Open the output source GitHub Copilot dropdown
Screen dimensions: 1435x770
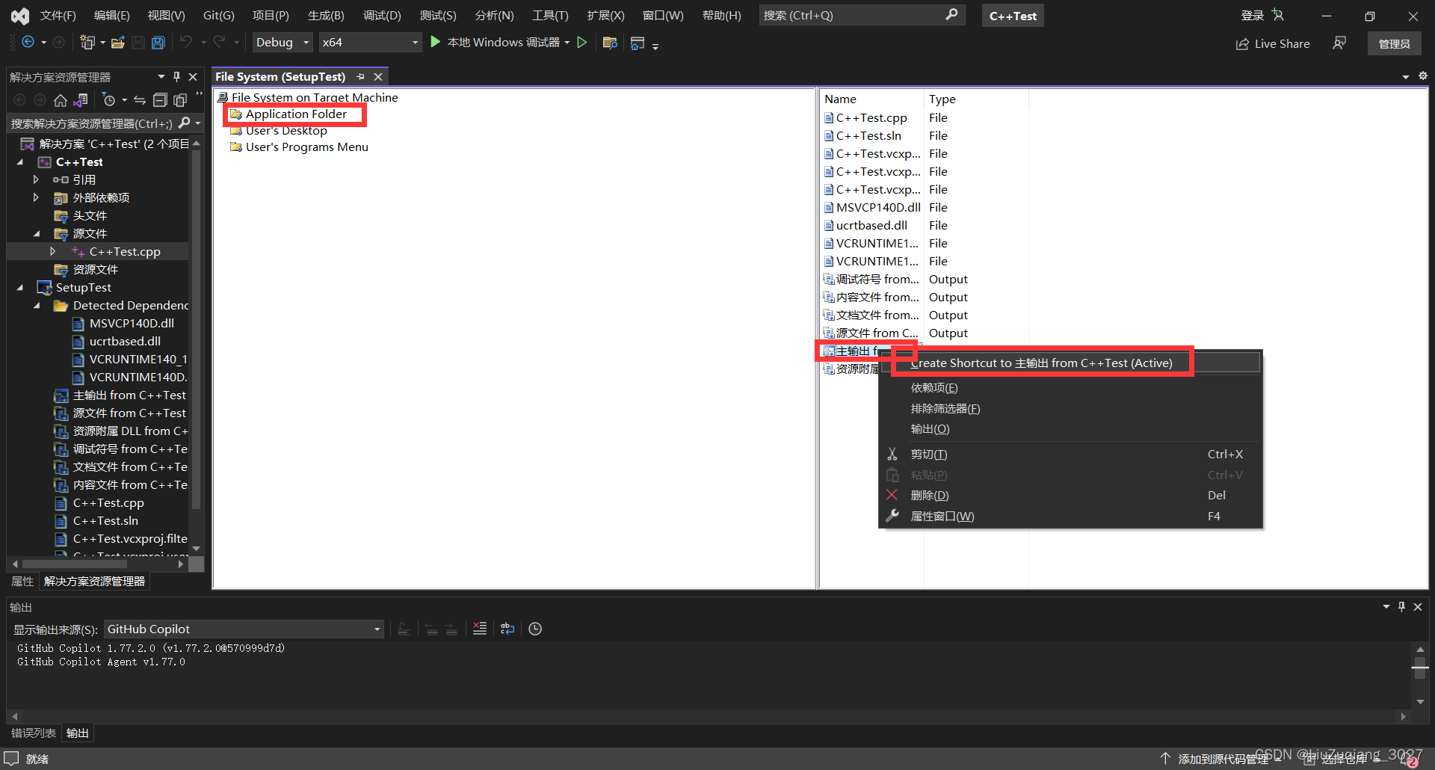coord(244,629)
